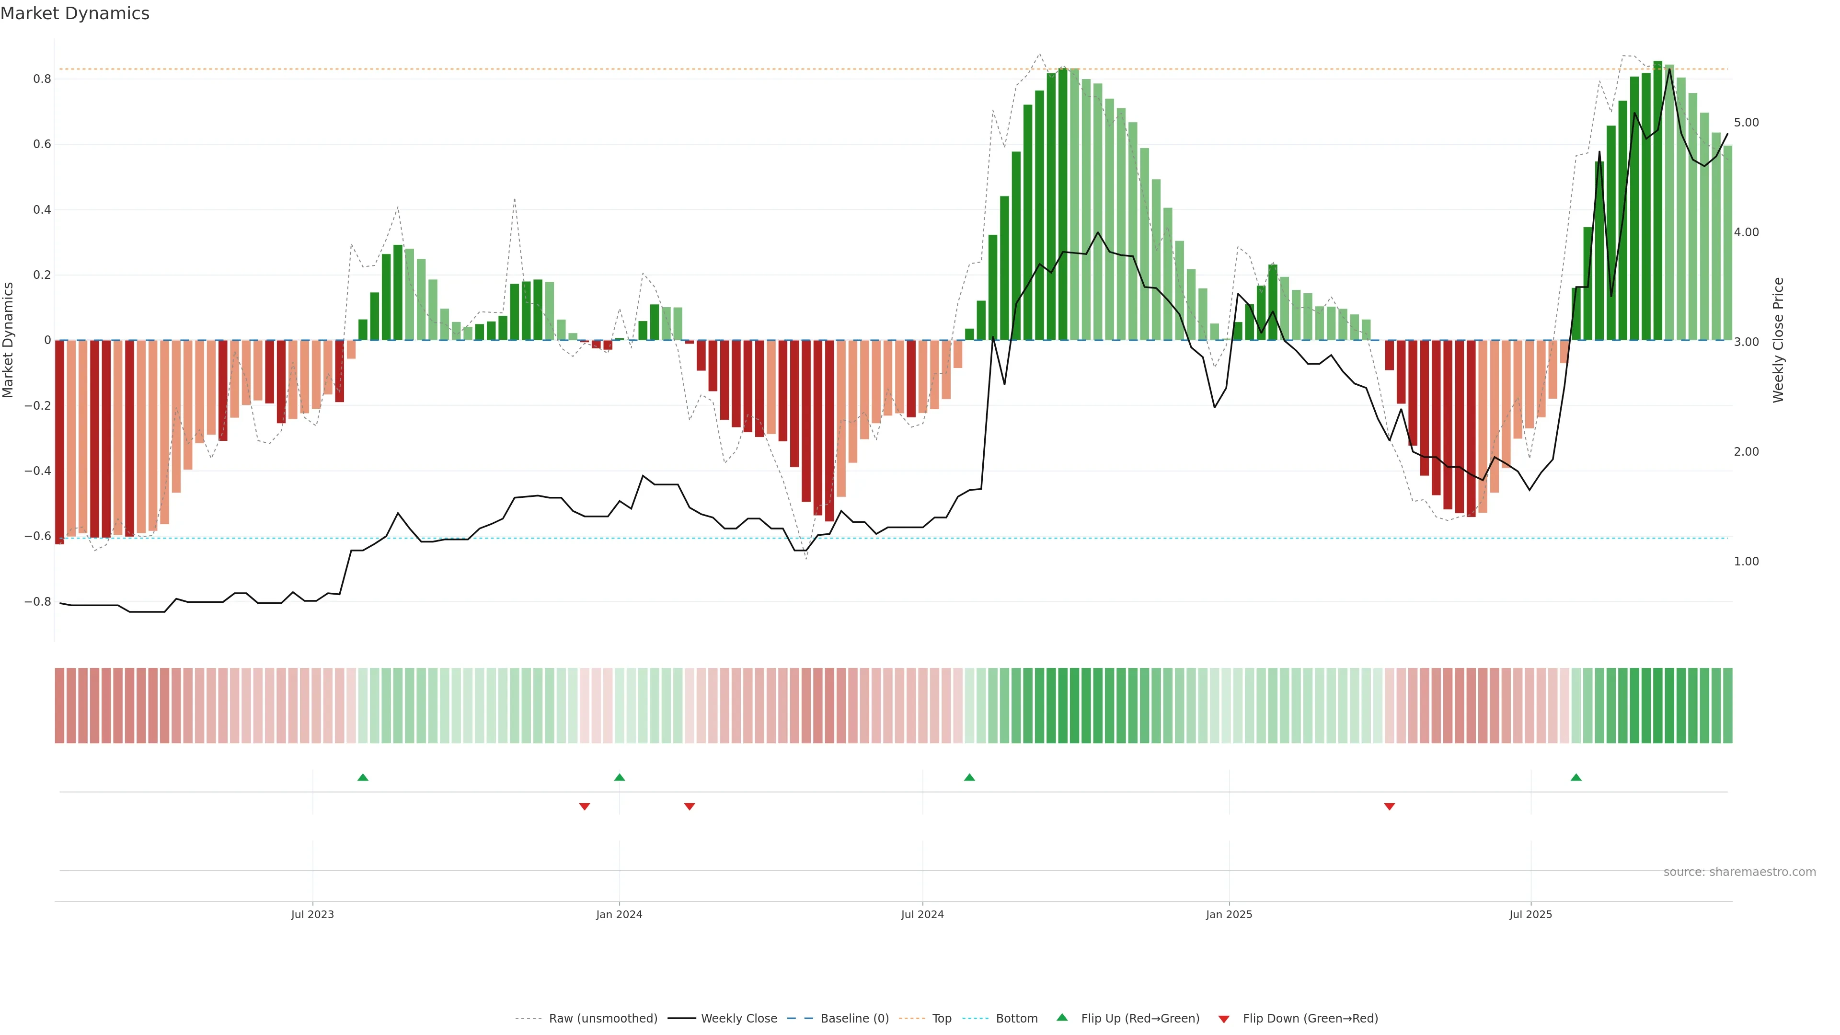Toggle Weekly Close legend entry
The height and width of the screenshot is (1035, 1840).
coord(738,1019)
